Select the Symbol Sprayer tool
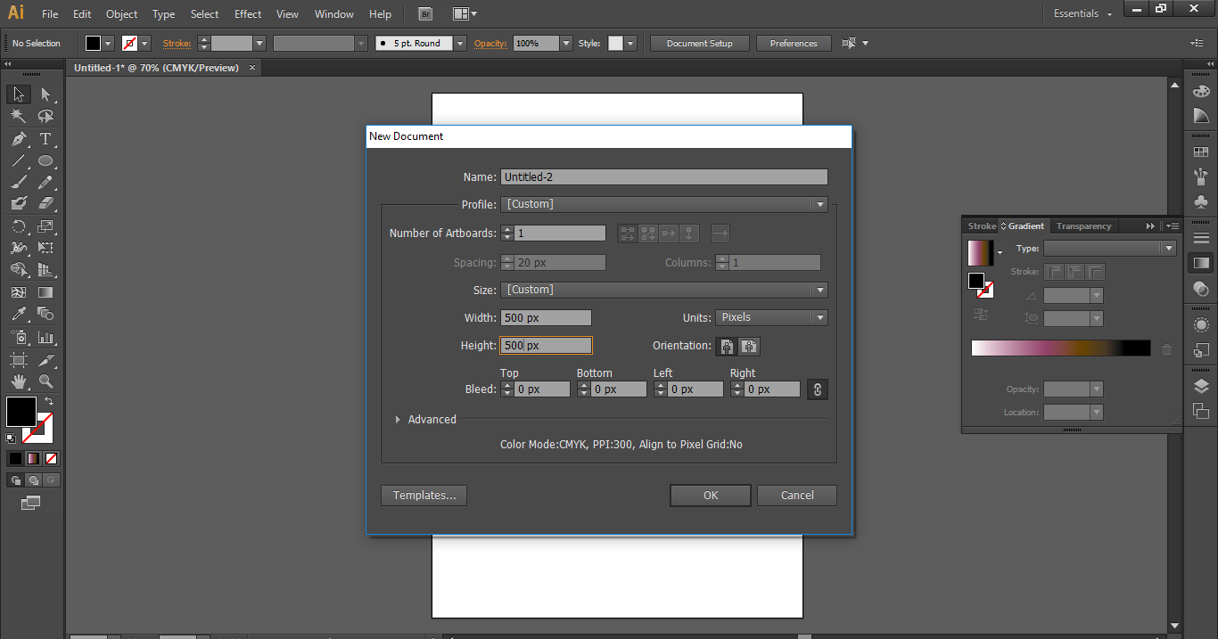 19,338
